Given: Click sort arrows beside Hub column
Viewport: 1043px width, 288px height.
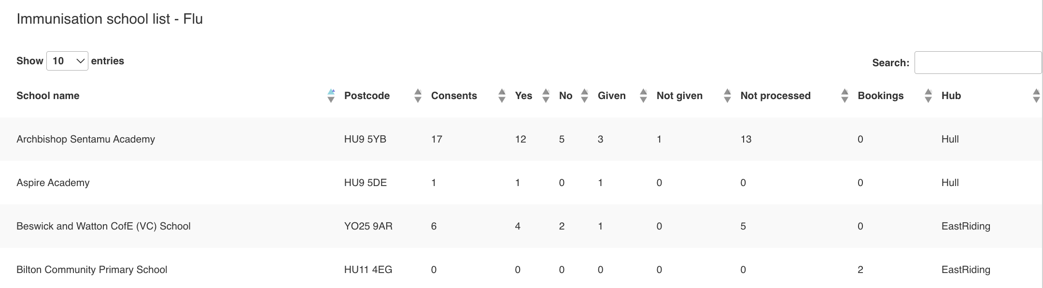Looking at the screenshot, I should pos(1036,96).
